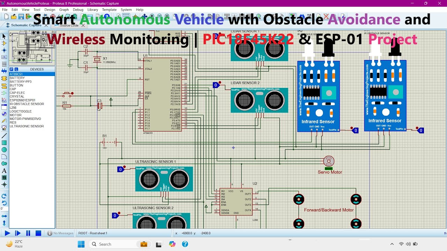The height and width of the screenshot is (251, 447).
Task: Select AT89C51 in the devices list
Action: (32, 74)
